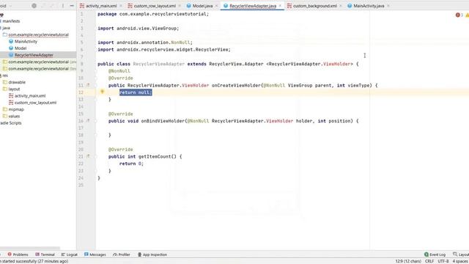Expand the mipmap folder
The image size is (469, 264).
click(x=16, y=109)
